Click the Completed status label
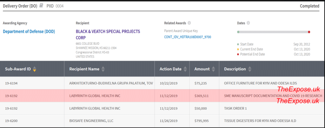The width and height of the screenshot is (325, 128). 310,6
